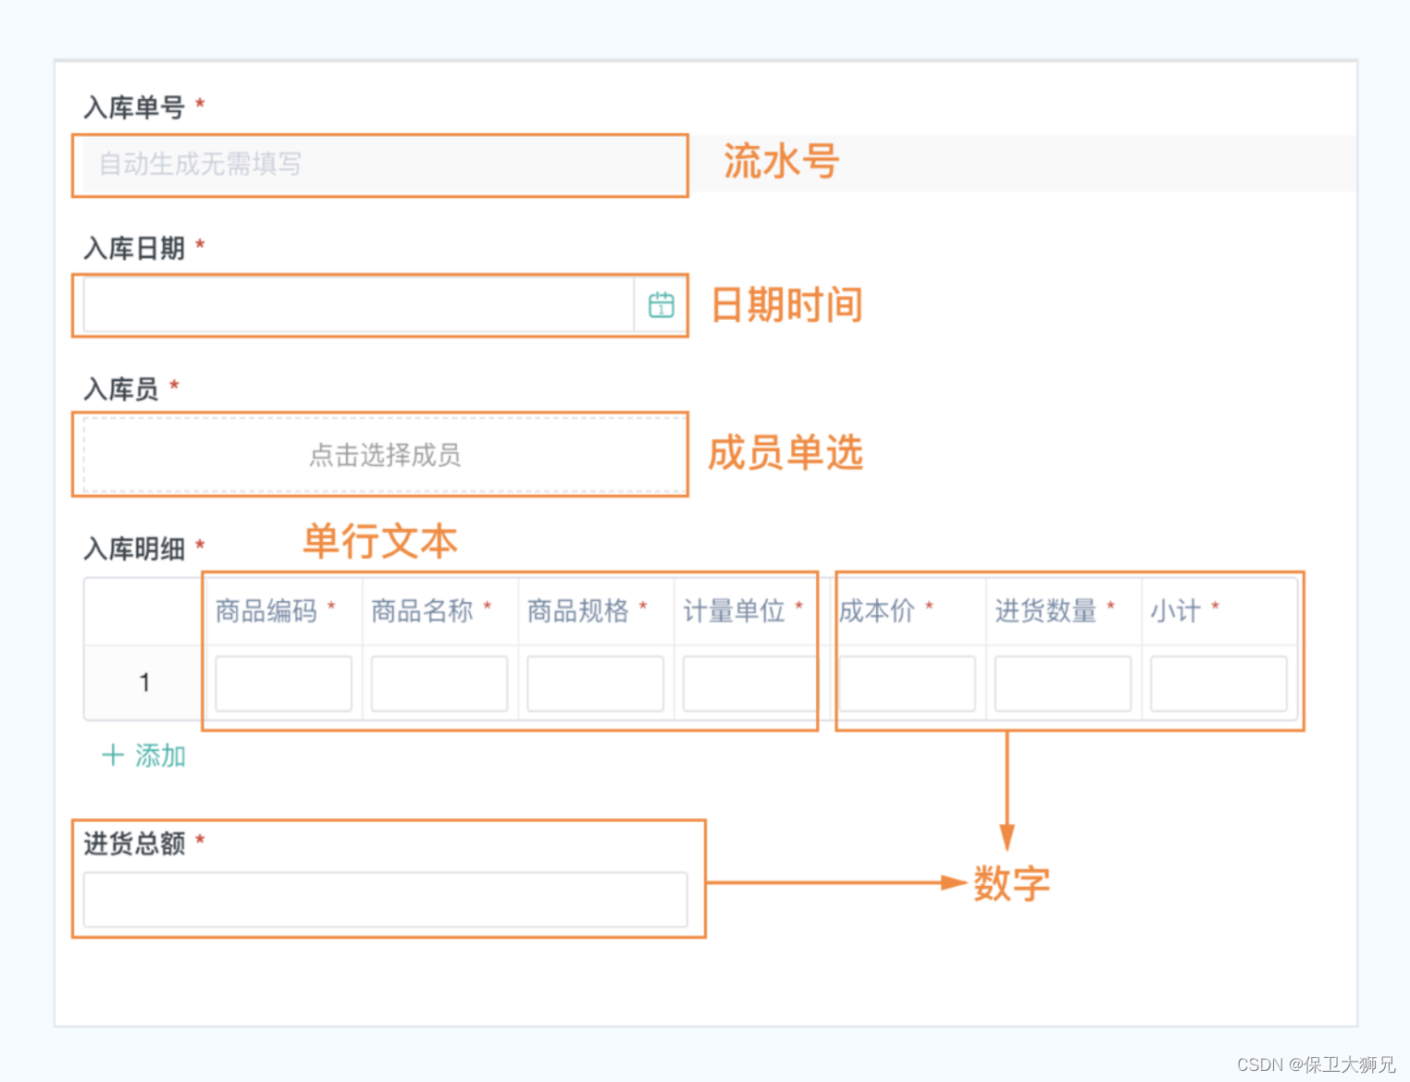The width and height of the screenshot is (1410, 1082).
Task: Click the 入库明细 section label
Action: [x=134, y=548]
